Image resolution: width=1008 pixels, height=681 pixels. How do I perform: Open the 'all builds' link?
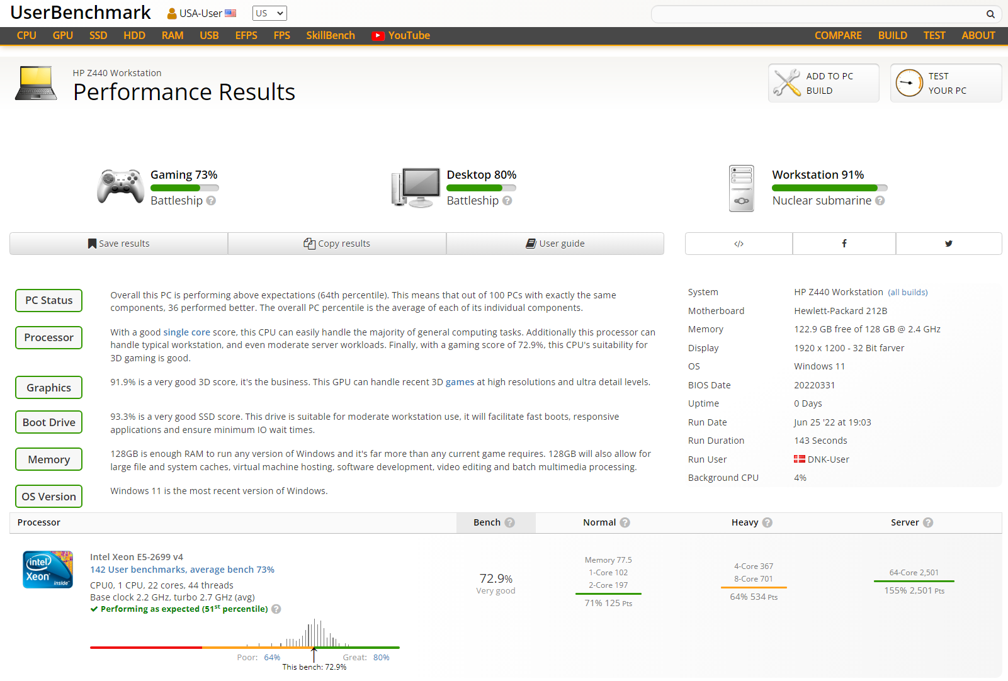coord(907,293)
